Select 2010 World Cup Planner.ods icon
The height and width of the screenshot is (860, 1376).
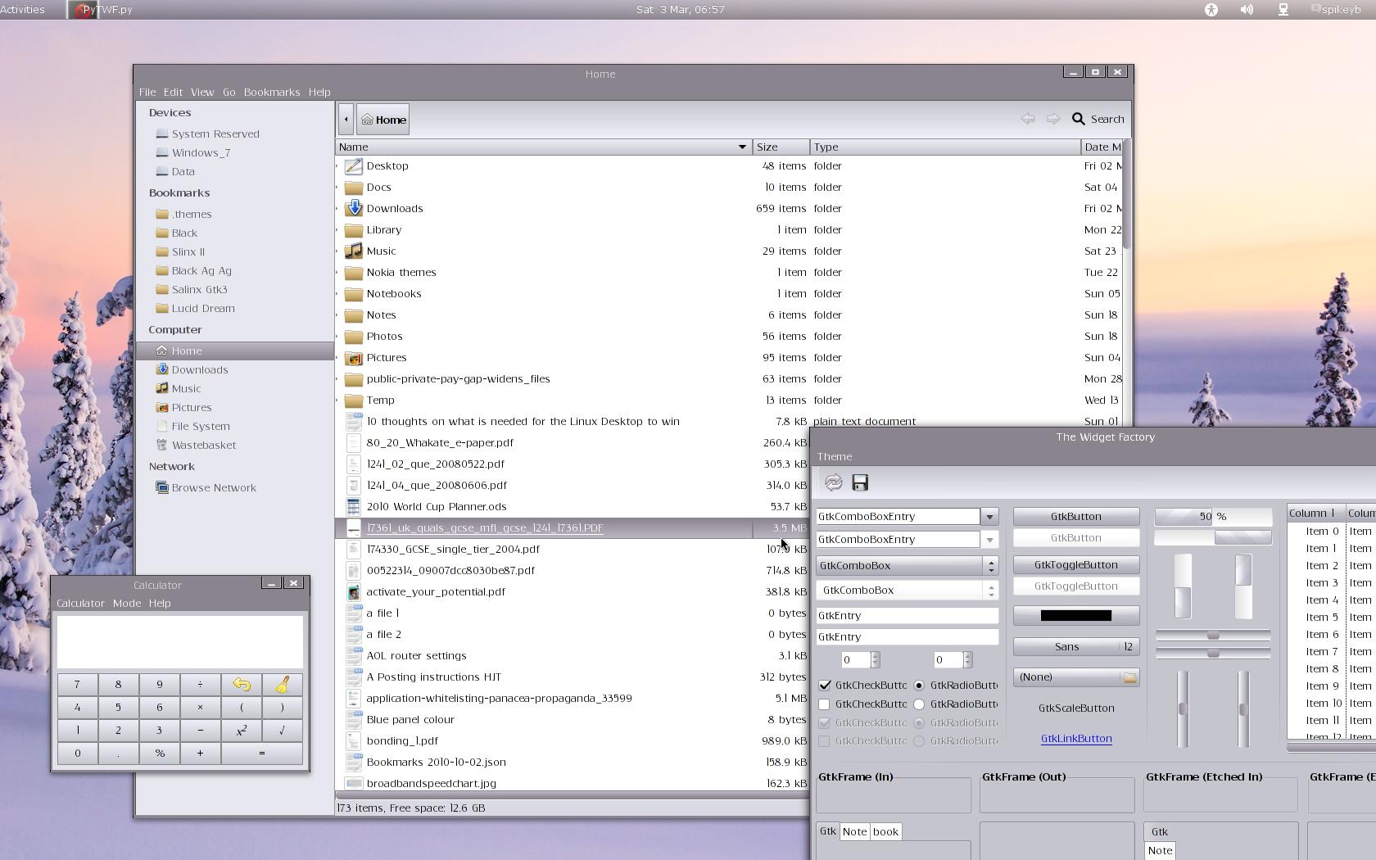[354, 506]
